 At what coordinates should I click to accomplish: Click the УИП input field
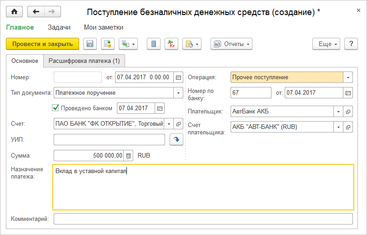click(109, 140)
